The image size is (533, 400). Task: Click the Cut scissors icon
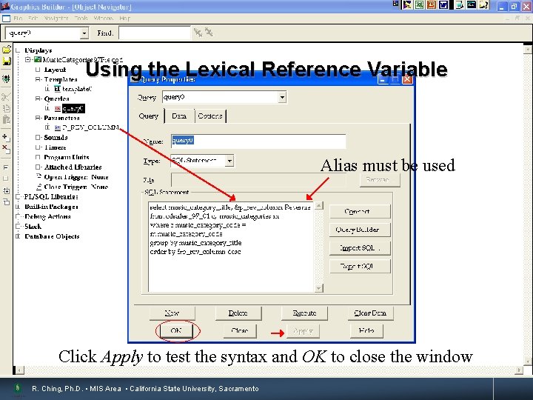[x=6, y=97]
